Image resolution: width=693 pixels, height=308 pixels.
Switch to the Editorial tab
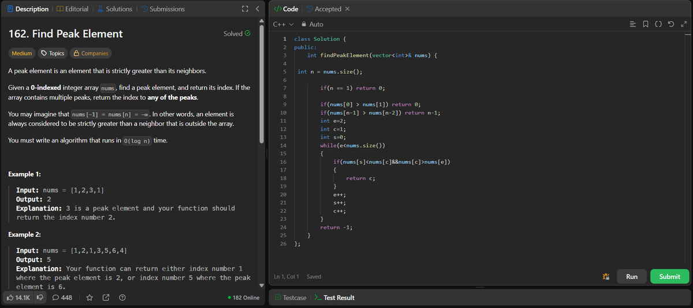72,9
